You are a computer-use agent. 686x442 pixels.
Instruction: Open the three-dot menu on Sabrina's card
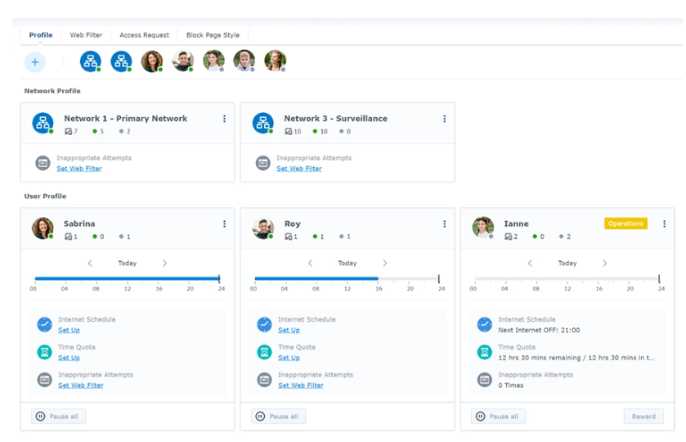[225, 223]
